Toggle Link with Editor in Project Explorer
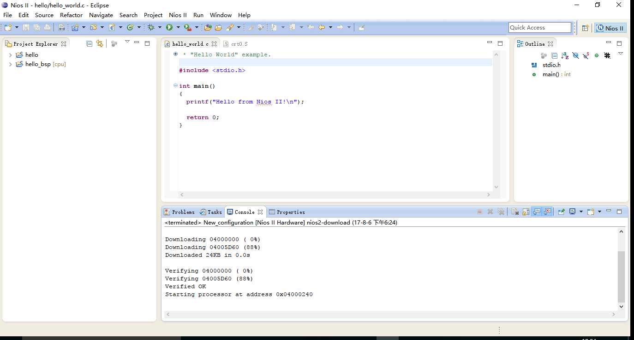This screenshot has width=634, height=340. (100, 43)
